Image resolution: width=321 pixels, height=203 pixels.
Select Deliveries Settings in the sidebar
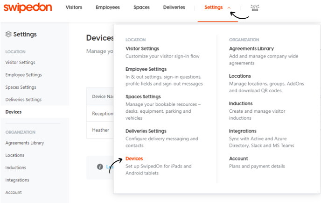[23, 100]
